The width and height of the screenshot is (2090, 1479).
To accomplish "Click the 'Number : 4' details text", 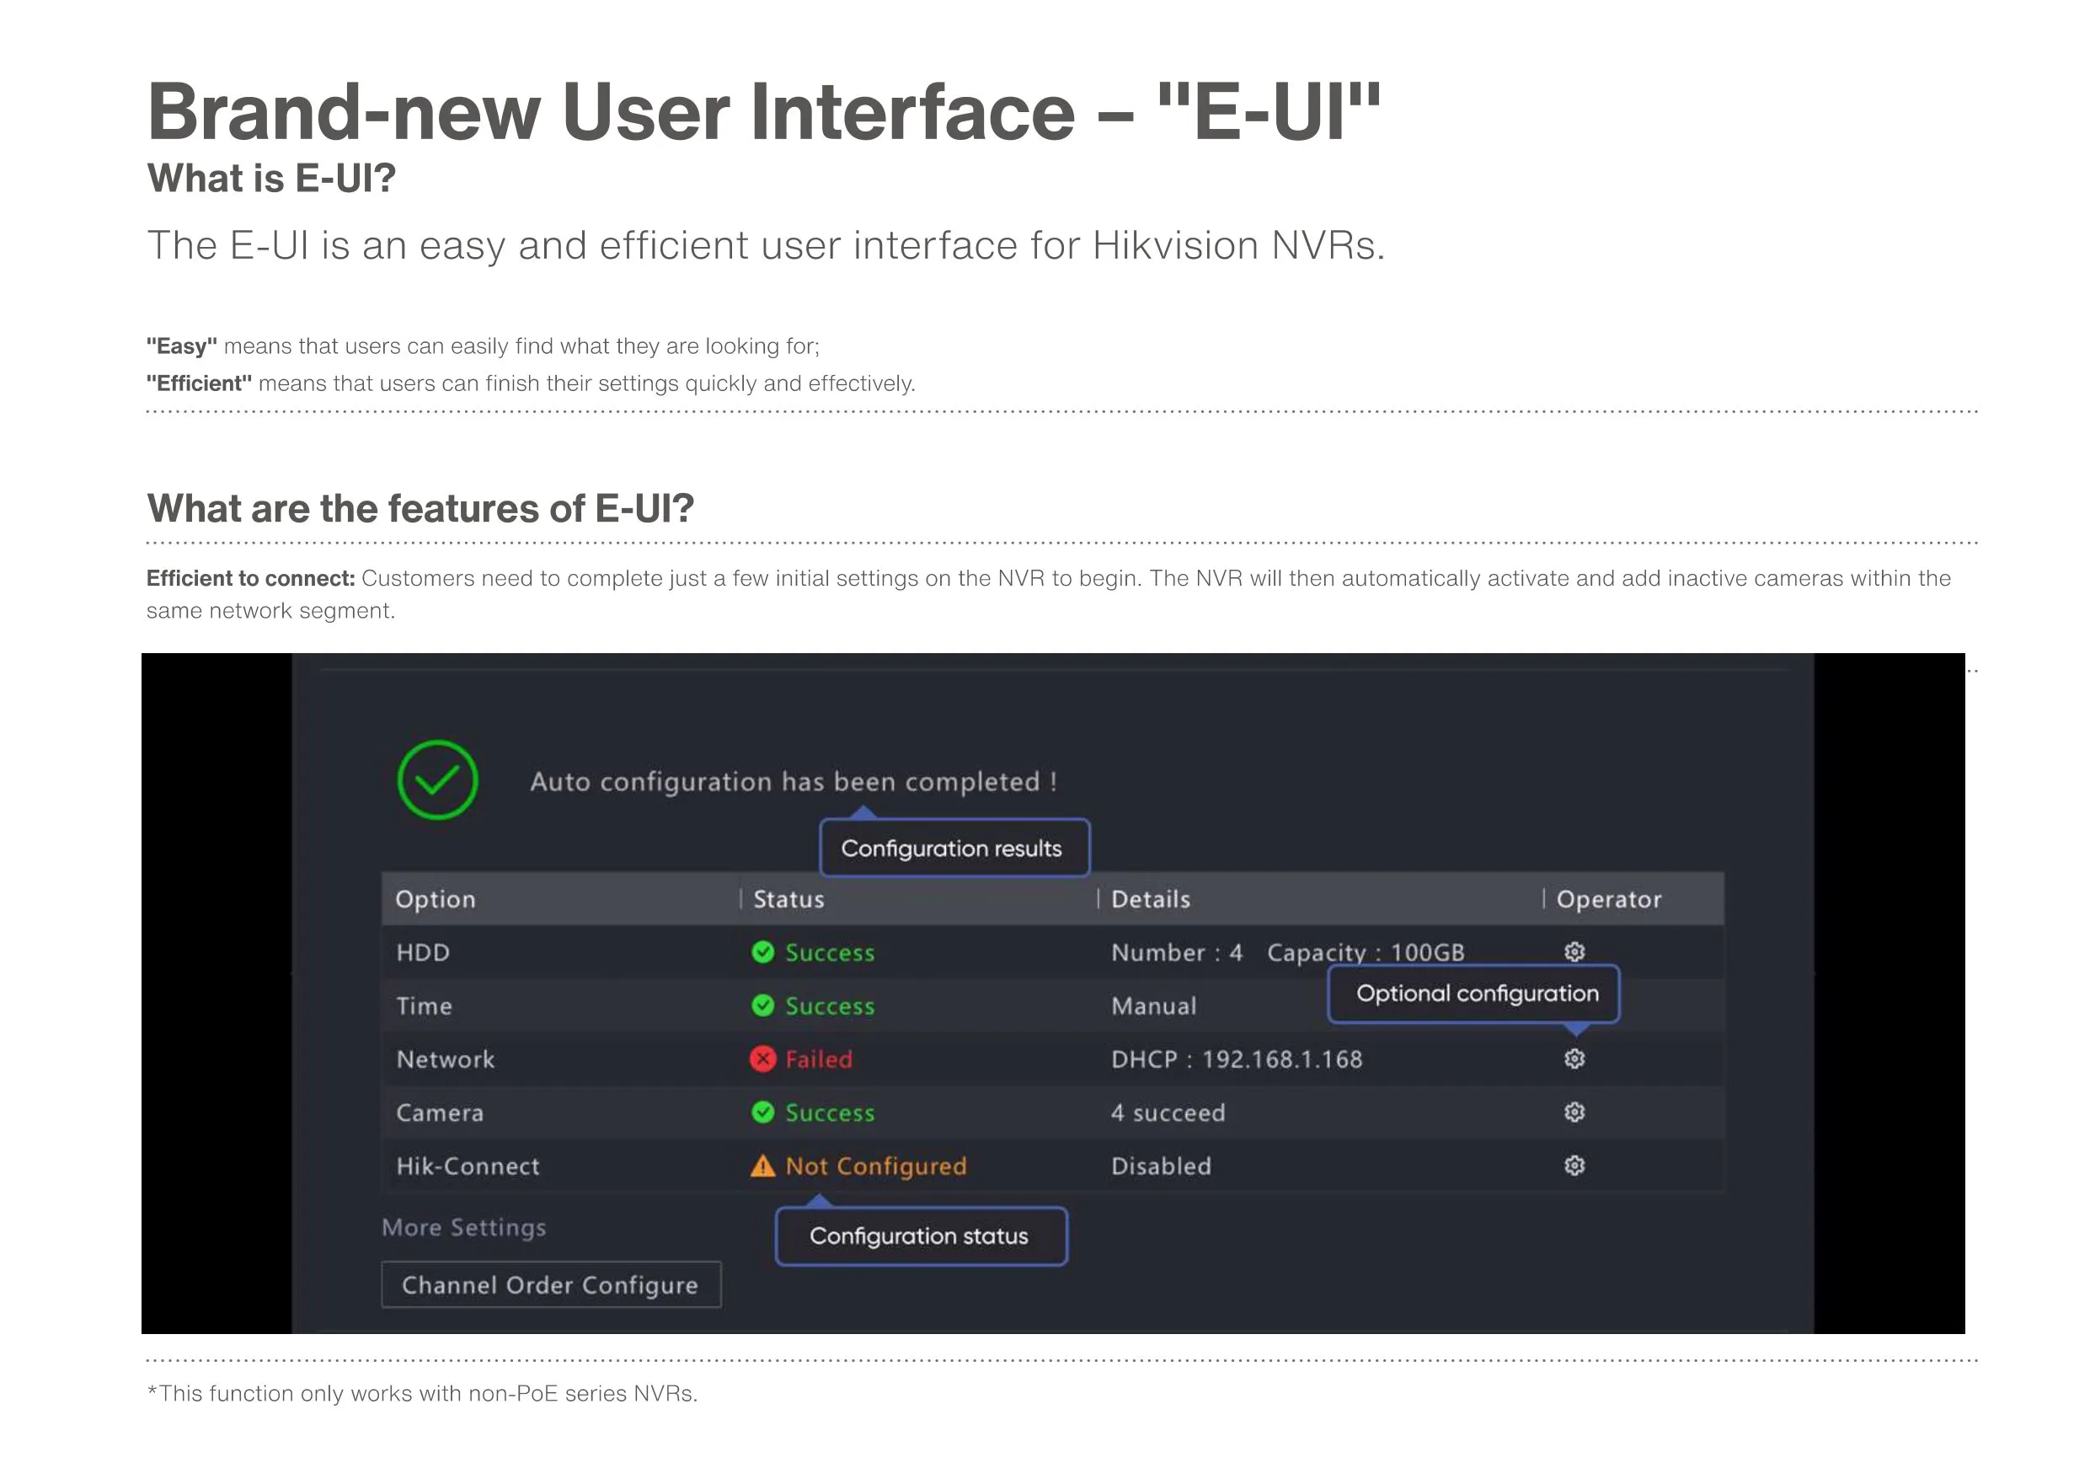I will [1176, 951].
